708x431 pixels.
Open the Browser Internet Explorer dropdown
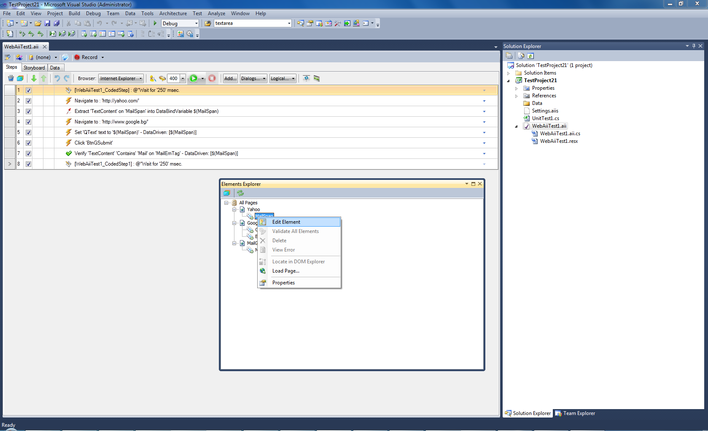tap(121, 78)
